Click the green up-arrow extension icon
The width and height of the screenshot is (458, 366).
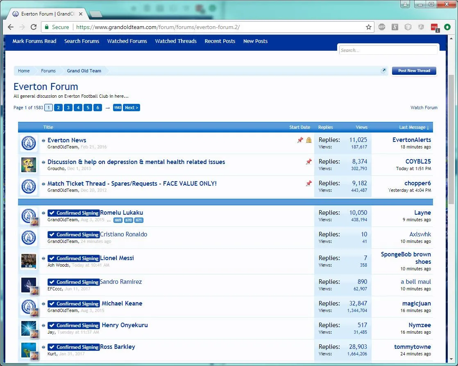pyautogui.click(x=447, y=27)
